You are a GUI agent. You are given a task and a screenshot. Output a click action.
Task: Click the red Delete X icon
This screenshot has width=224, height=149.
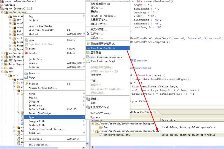pyautogui.click(x=26, y=53)
